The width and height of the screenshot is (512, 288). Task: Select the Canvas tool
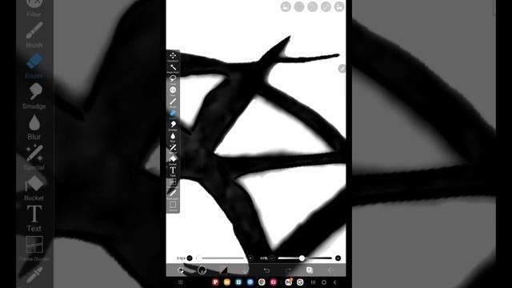click(173, 206)
